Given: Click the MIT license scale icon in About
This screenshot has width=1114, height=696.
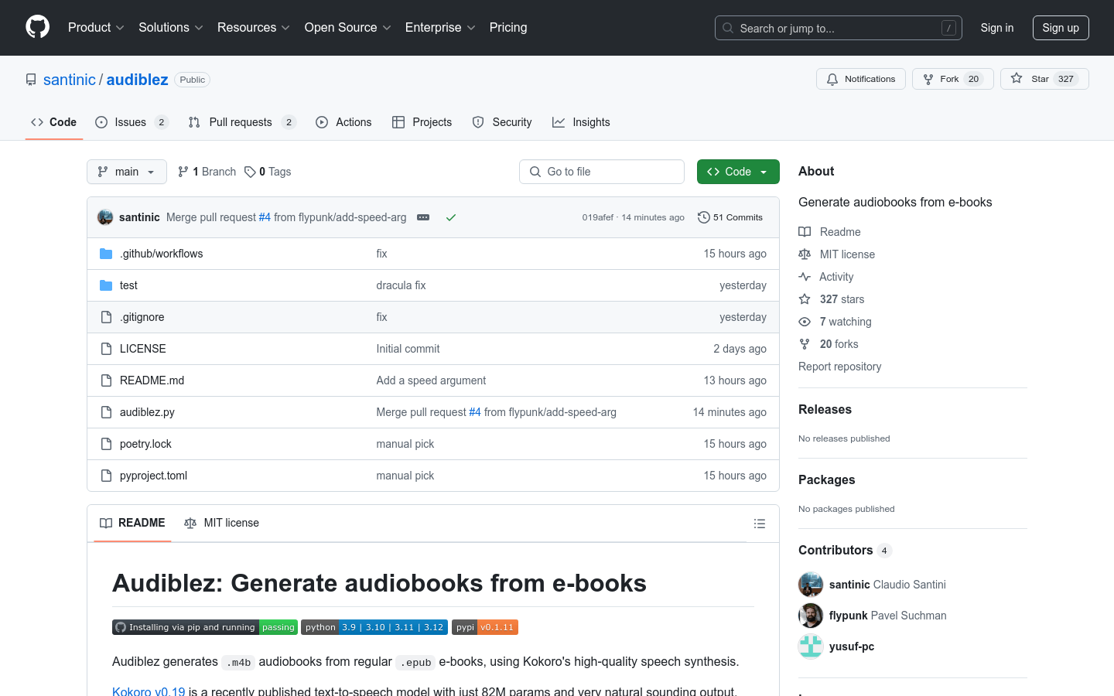Looking at the screenshot, I should (x=805, y=254).
